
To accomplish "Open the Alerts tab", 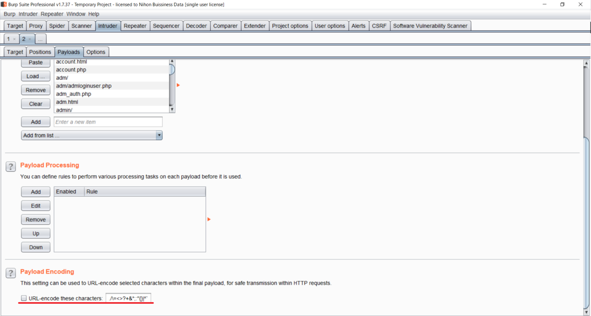I will coord(359,26).
